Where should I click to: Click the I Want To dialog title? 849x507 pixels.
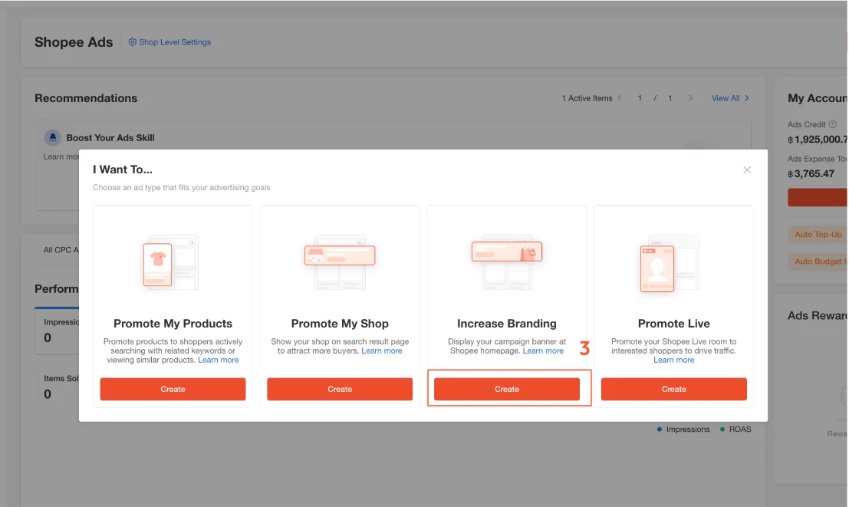tap(123, 170)
